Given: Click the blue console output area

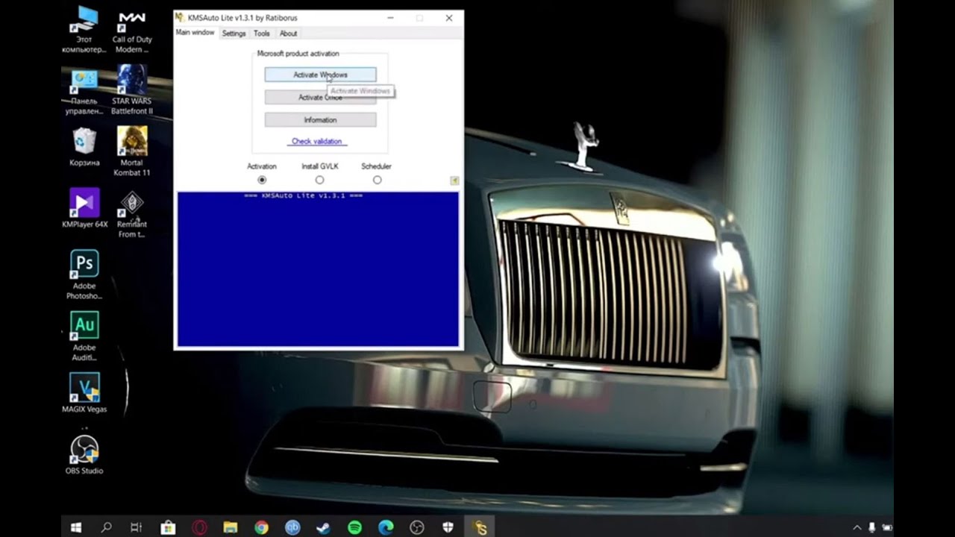Looking at the screenshot, I should pyautogui.click(x=318, y=269).
